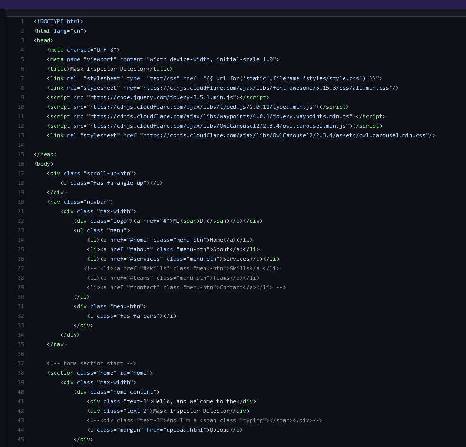Click the home-content div line
466x447 pixels.
117,392
